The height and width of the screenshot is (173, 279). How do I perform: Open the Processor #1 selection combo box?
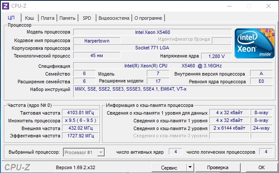click(84, 152)
